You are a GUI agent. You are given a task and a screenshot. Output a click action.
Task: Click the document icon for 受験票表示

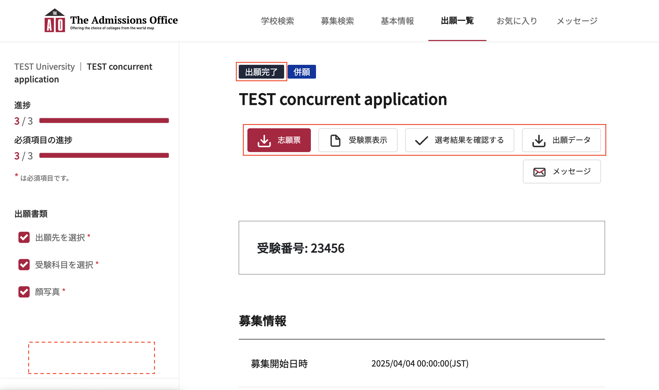(335, 140)
